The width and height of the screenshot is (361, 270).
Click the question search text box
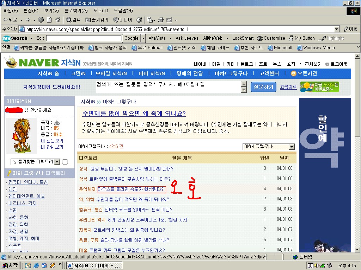(x=169, y=87)
